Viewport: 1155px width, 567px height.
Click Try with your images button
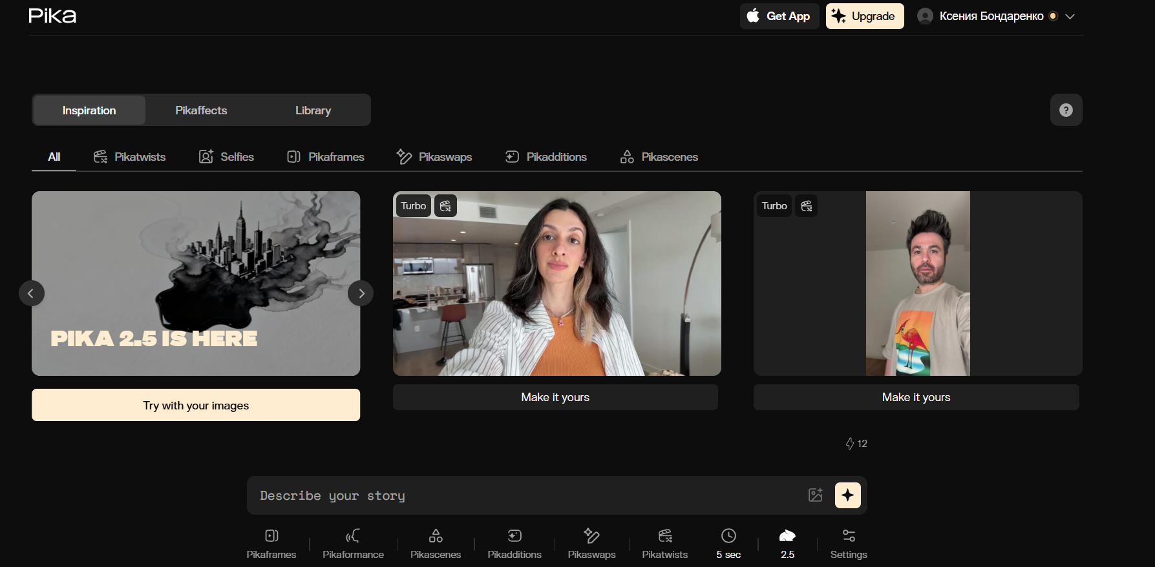[196, 405]
